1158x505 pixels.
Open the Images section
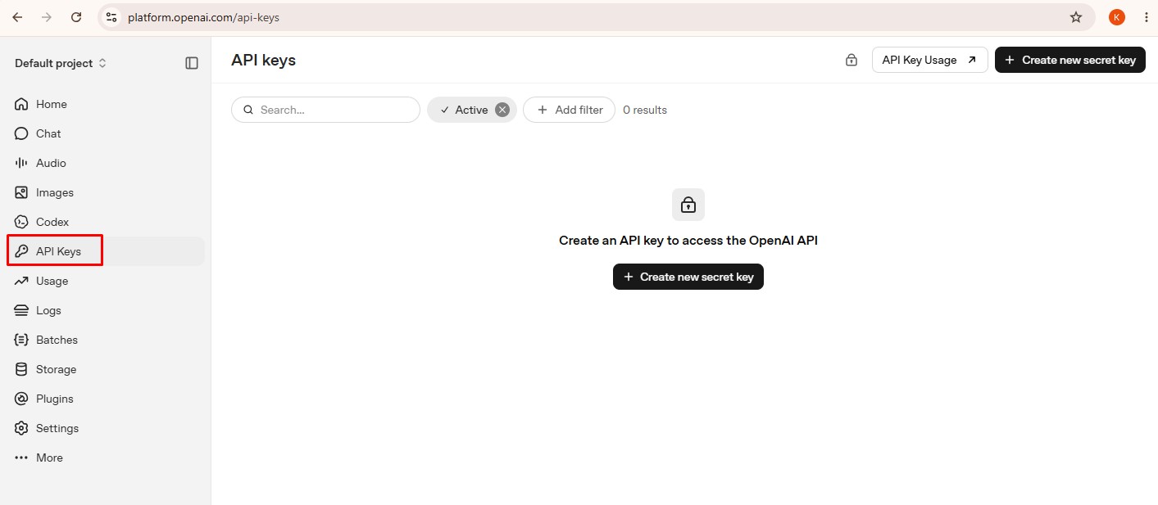tap(105, 192)
